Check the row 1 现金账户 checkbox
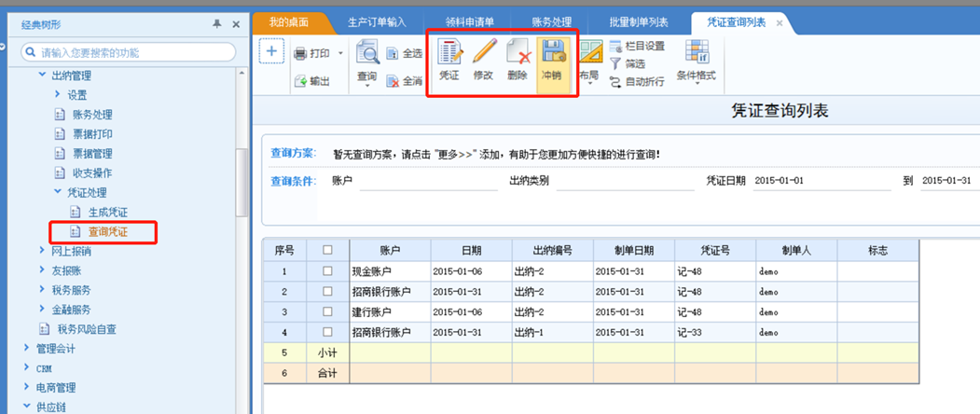Screen dimensions: 980x414 327,270
